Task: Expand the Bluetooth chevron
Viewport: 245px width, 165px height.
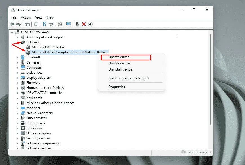Action: pos(17,58)
